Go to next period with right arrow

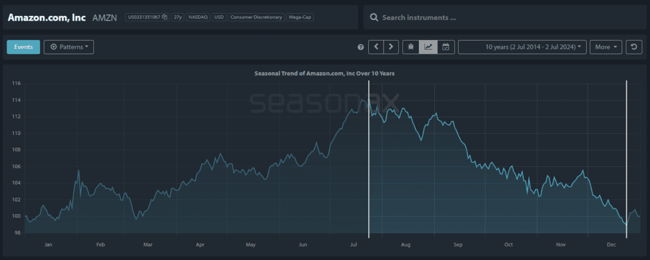pyautogui.click(x=391, y=47)
